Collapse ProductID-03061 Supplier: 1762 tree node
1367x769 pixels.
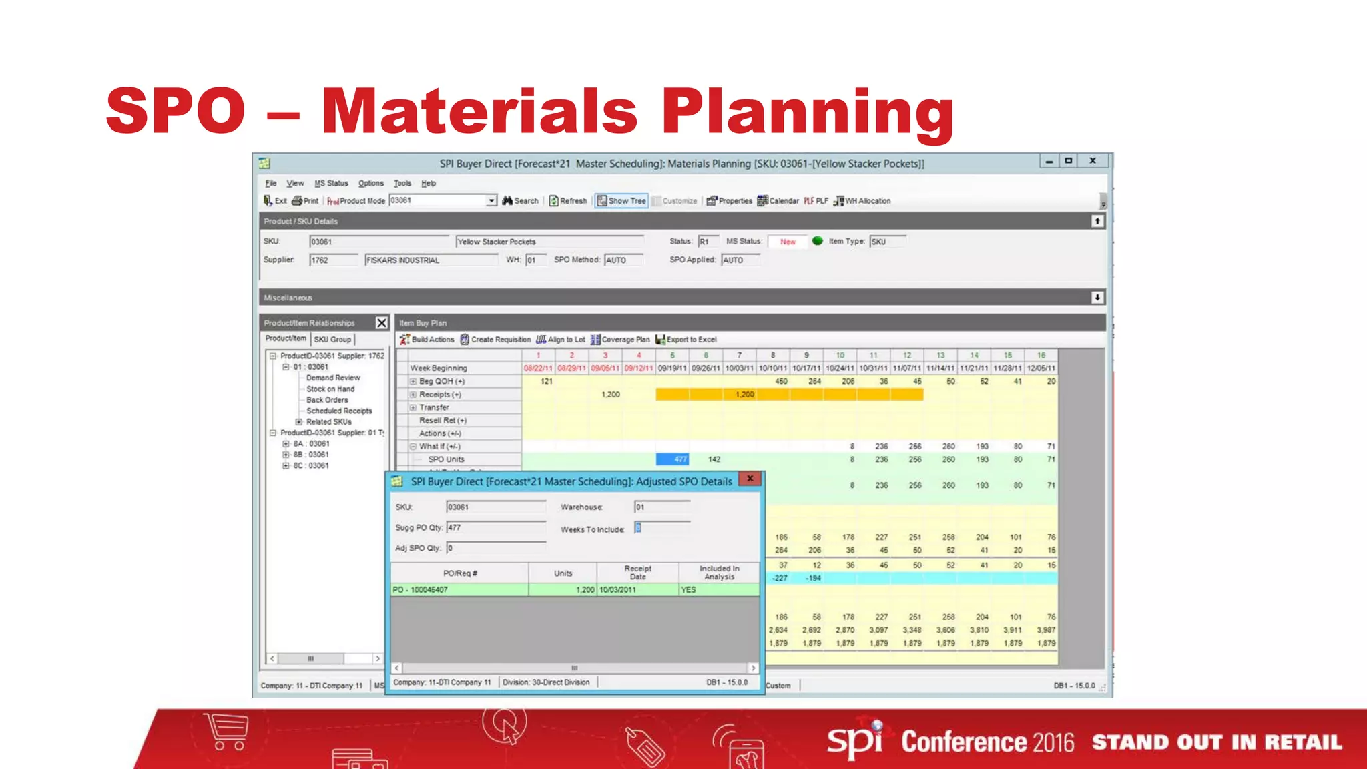(x=272, y=356)
